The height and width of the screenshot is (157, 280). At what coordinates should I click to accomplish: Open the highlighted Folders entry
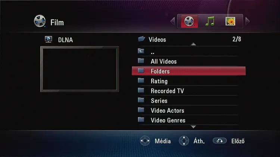[189, 71]
